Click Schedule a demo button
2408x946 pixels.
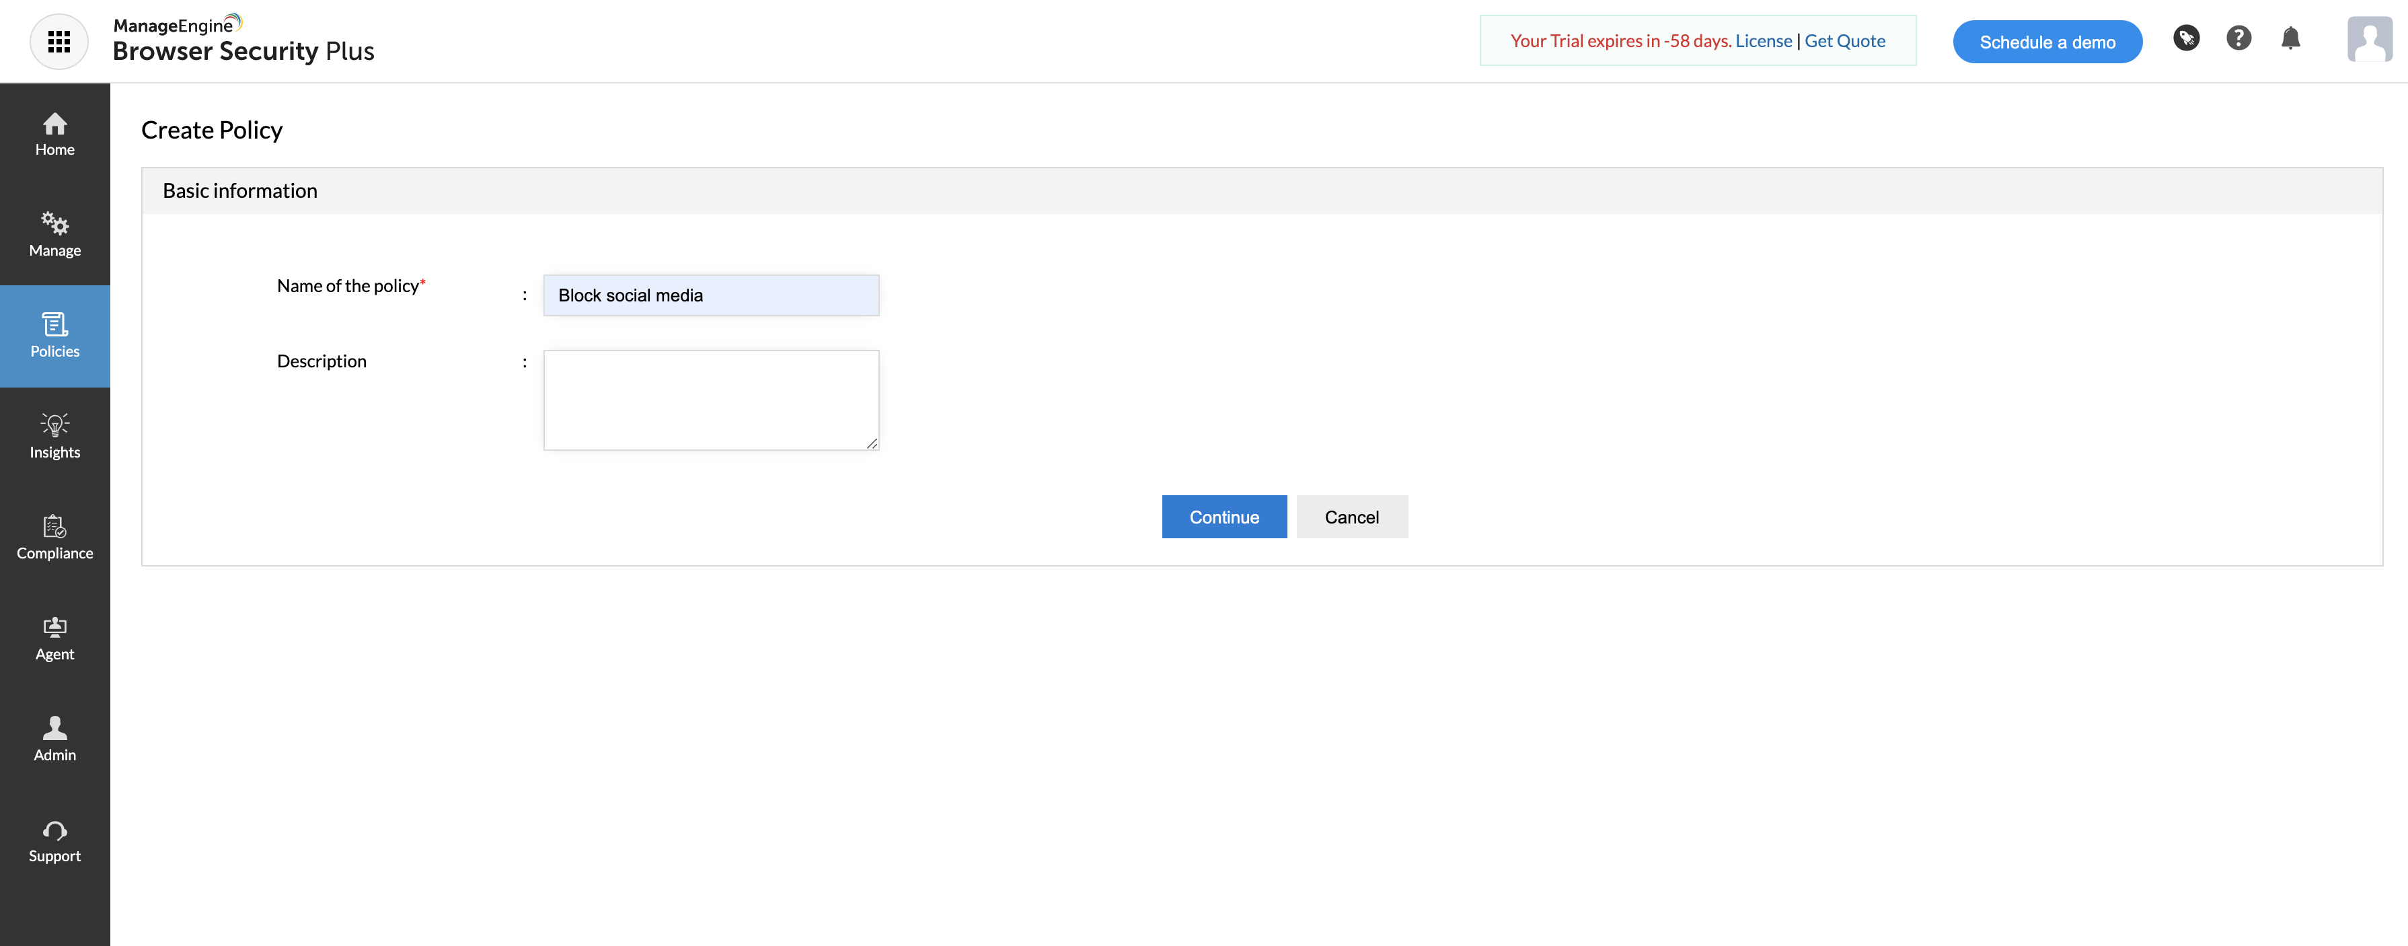[2046, 42]
